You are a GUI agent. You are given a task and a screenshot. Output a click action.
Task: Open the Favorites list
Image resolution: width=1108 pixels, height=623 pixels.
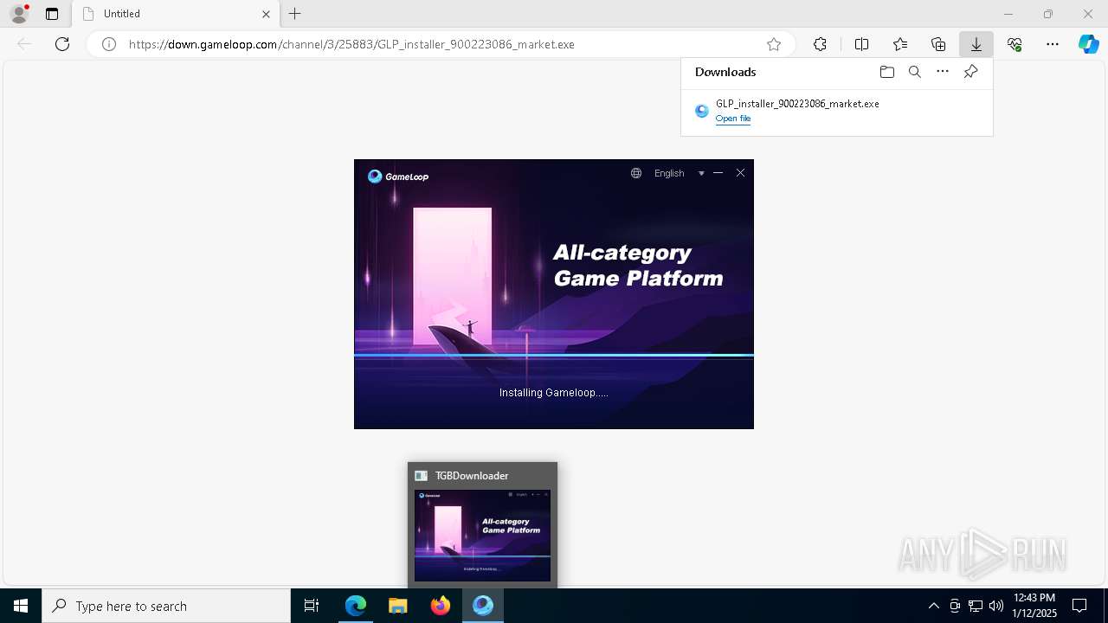pyautogui.click(x=900, y=44)
